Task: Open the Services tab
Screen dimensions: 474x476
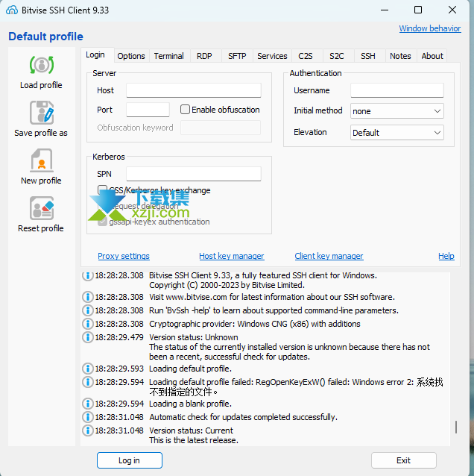Action: pos(272,56)
